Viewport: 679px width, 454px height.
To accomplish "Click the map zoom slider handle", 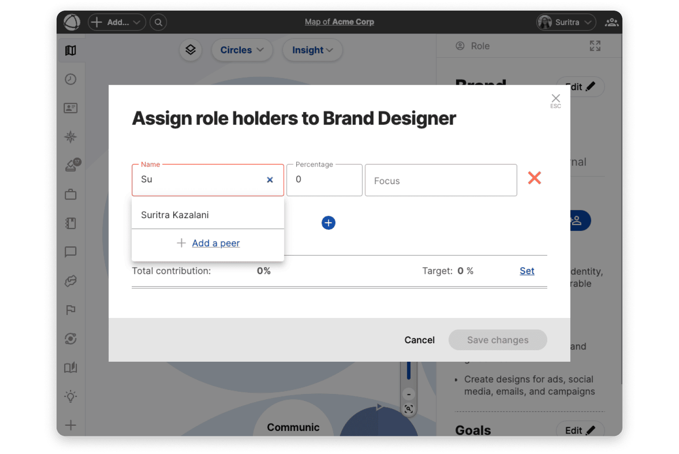I will click(x=409, y=370).
